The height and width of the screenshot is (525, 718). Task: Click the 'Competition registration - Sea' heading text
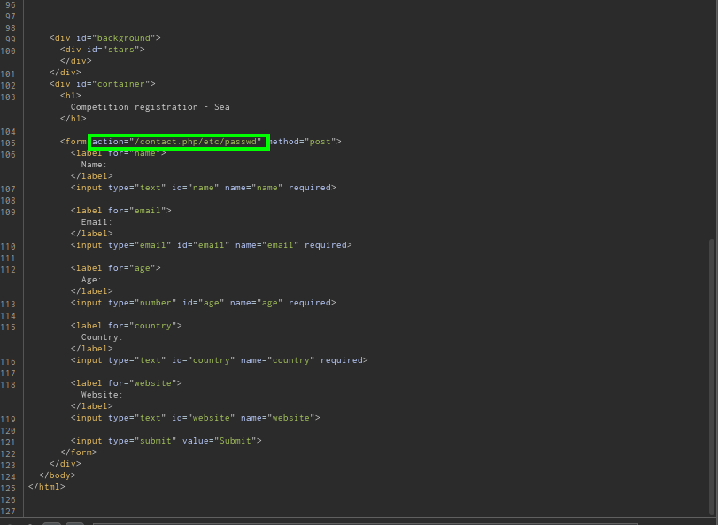pyautogui.click(x=150, y=107)
